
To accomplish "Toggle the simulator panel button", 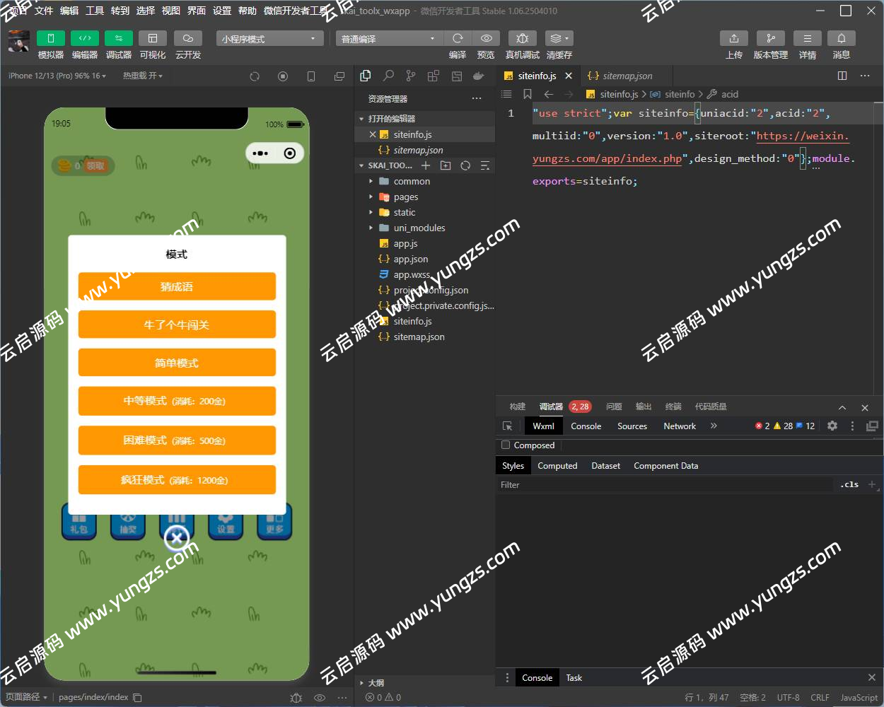I will [x=50, y=39].
